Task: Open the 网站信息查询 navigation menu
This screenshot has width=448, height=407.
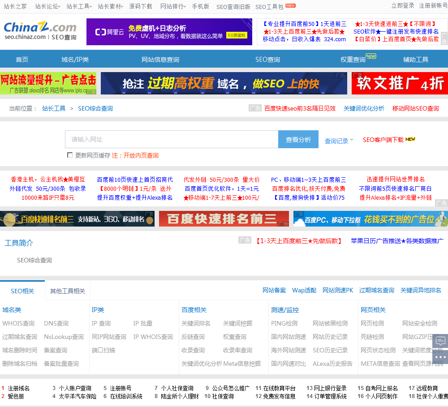Action: tap(160, 60)
